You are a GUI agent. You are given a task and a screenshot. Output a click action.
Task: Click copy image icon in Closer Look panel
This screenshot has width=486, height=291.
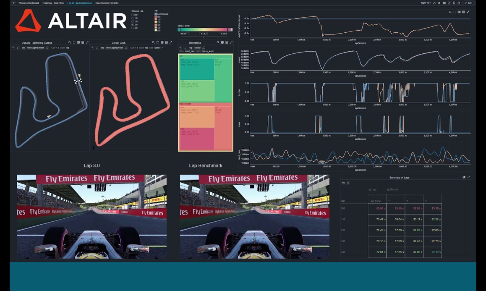162,42
